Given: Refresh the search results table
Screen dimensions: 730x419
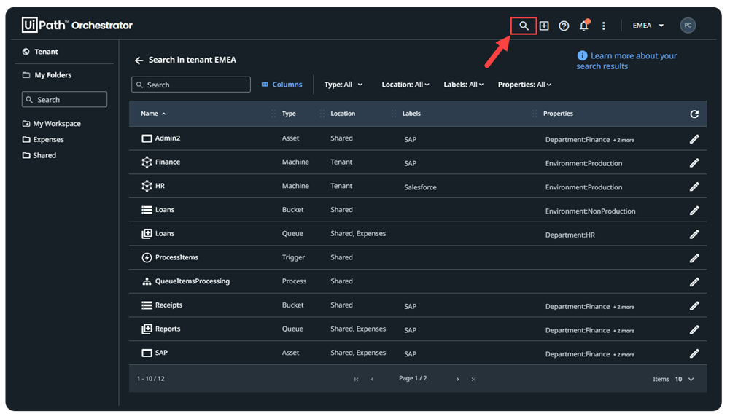Looking at the screenshot, I should [x=694, y=114].
